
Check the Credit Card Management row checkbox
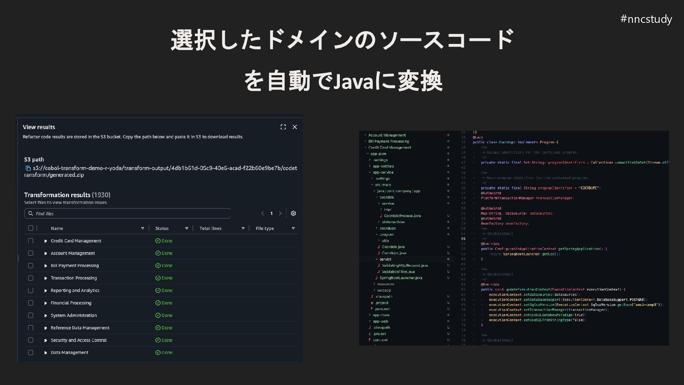[31, 241]
